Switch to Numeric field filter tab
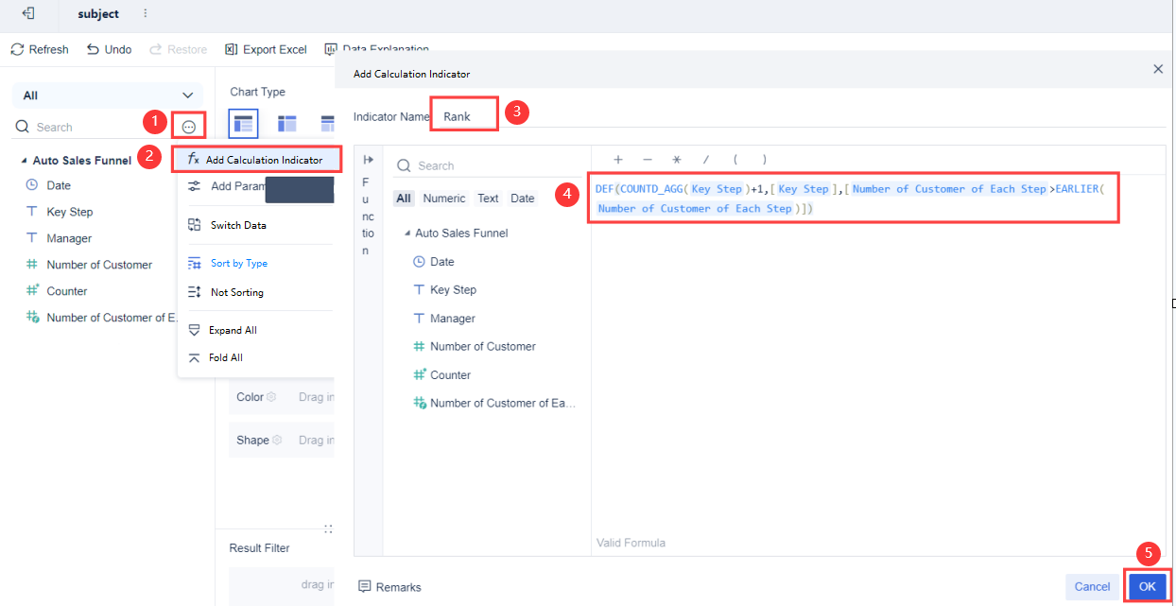The height and width of the screenshot is (606, 1176). pyautogui.click(x=444, y=199)
